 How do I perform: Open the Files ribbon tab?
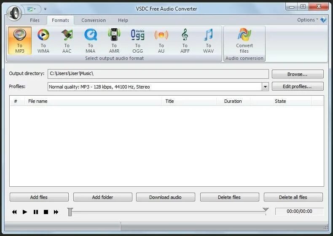pos(35,20)
